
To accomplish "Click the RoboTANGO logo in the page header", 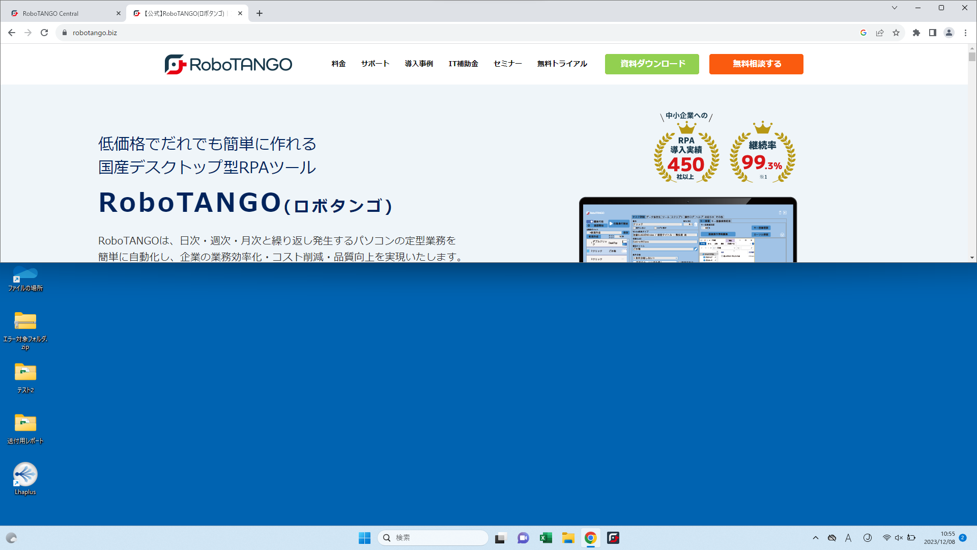I will tap(228, 64).
